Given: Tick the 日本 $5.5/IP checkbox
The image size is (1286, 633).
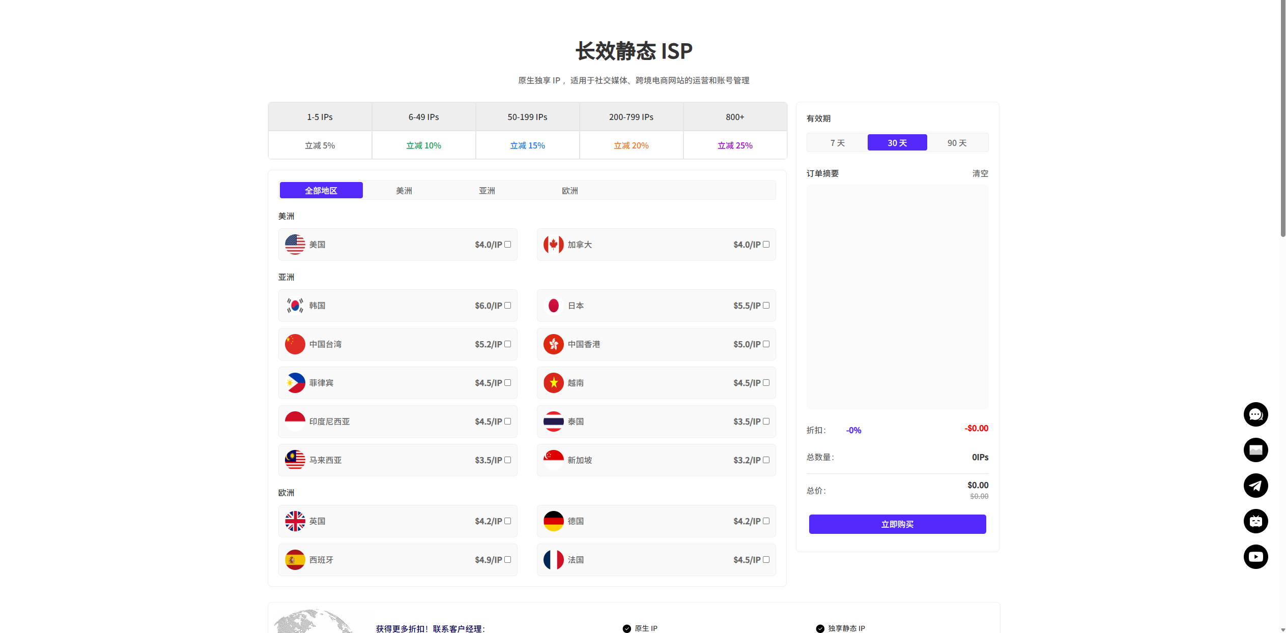Looking at the screenshot, I should point(766,306).
